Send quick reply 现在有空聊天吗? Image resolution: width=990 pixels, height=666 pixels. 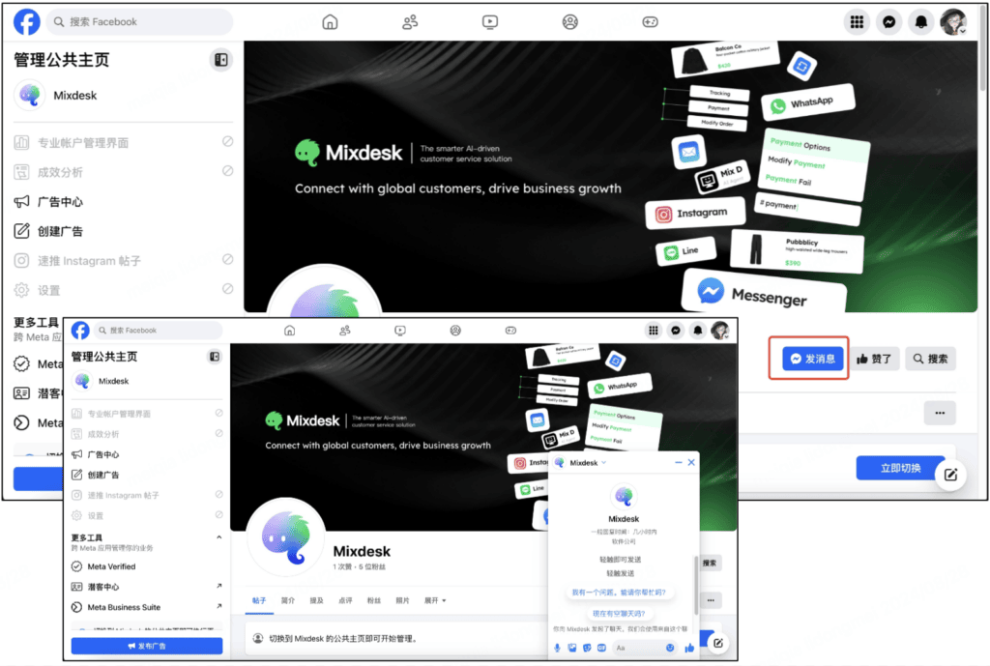pyautogui.click(x=619, y=613)
